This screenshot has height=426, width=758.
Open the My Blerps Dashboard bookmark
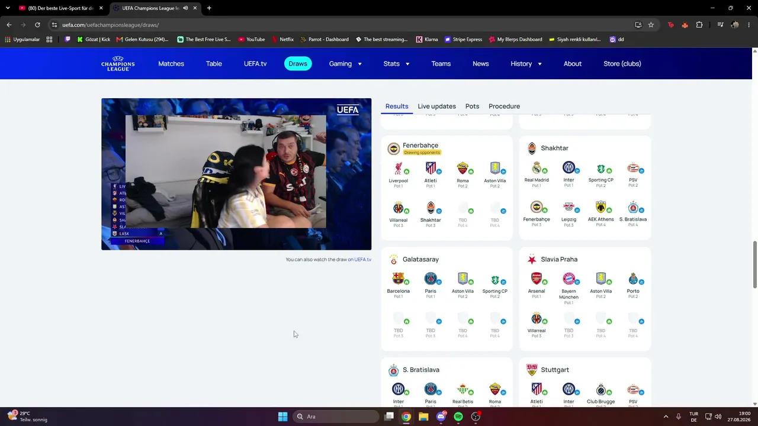click(515, 40)
